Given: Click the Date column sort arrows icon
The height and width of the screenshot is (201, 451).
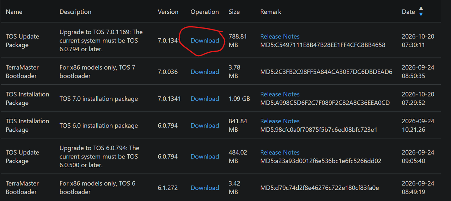Looking at the screenshot, I should [x=421, y=11].
